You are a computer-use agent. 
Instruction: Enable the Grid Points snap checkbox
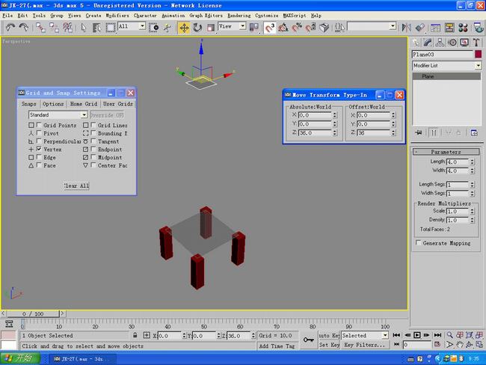click(39, 125)
